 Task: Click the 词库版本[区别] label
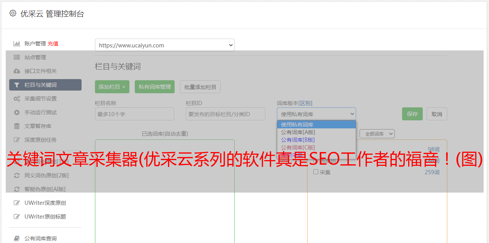(294, 103)
